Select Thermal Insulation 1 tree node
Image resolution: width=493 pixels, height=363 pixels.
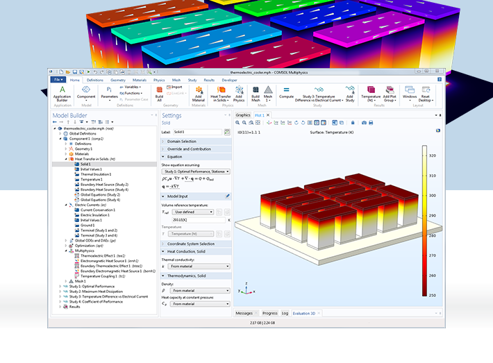point(96,174)
